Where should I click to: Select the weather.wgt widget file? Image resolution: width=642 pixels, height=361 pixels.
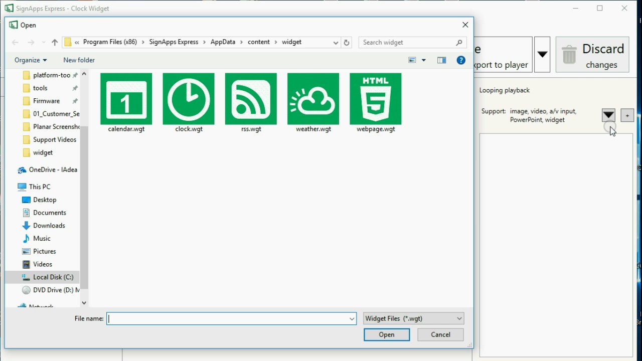[313, 103]
